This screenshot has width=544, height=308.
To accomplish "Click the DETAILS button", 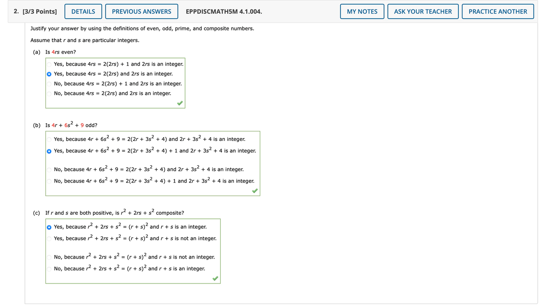I will click(83, 11).
